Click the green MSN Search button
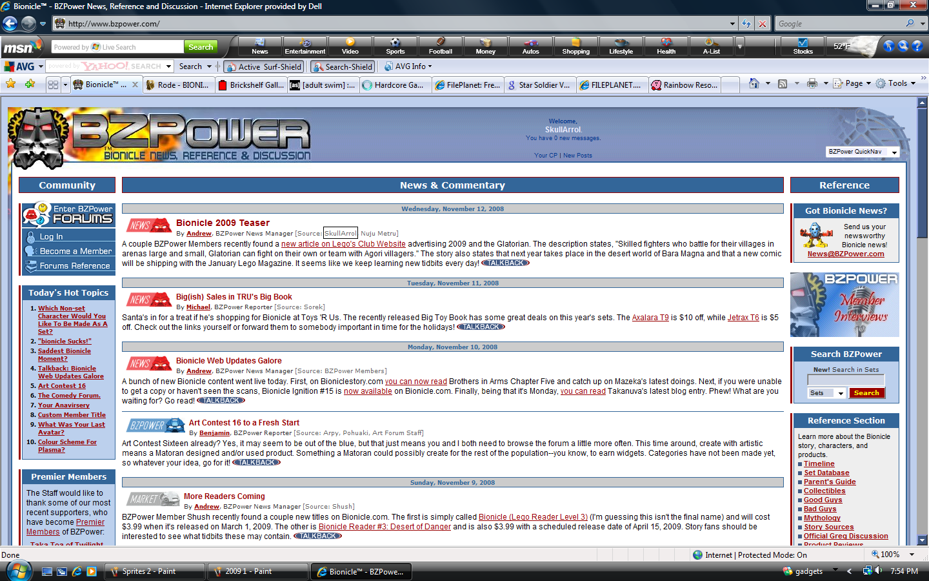This screenshot has width=929, height=581. 201,47
